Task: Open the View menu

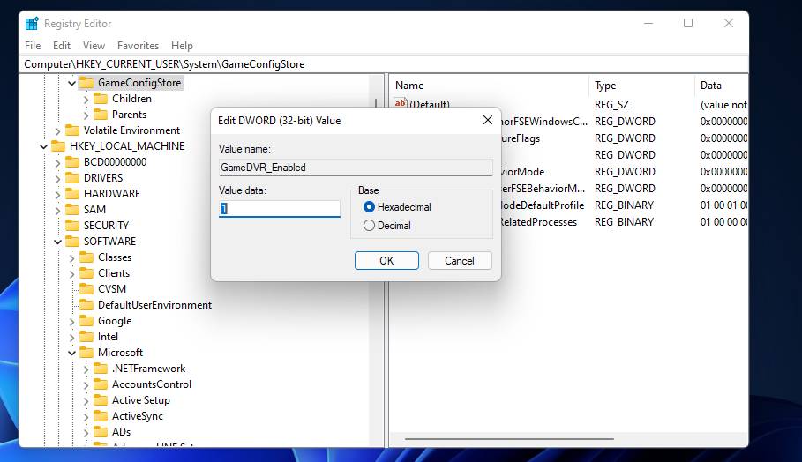Action: click(94, 46)
